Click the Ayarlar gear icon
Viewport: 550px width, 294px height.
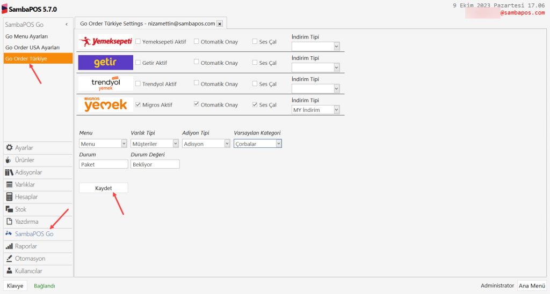(x=9, y=148)
